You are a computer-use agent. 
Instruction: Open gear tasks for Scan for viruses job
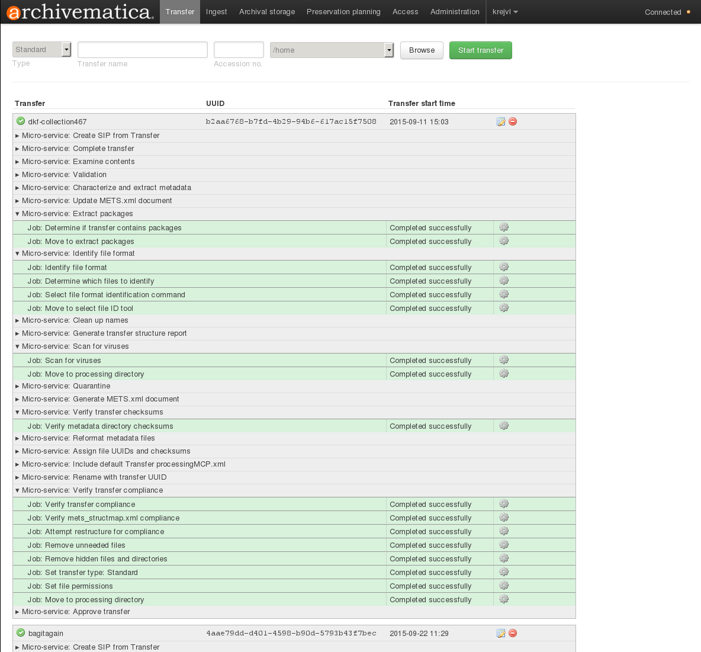[x=503, y=359]
